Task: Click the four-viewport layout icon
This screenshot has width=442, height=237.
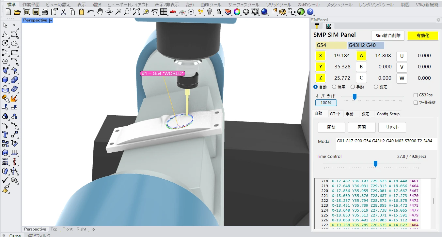Action: pos(164,12)
